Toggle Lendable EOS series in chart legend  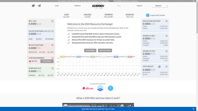pos(120,57)
